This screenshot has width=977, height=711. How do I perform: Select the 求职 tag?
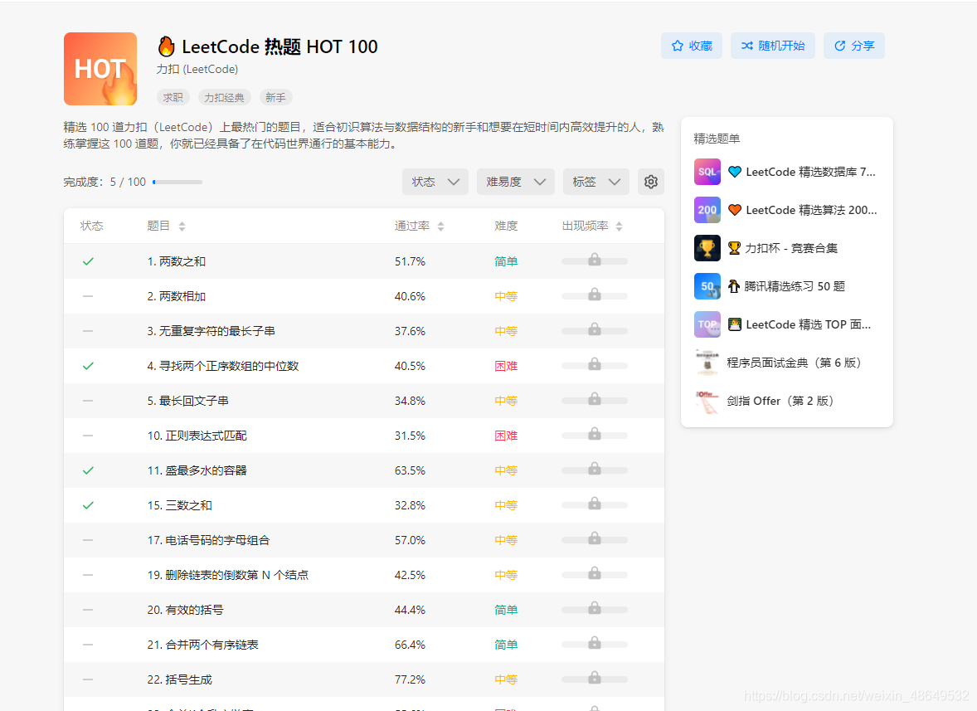pyautogui.click(x=173, y=98)
